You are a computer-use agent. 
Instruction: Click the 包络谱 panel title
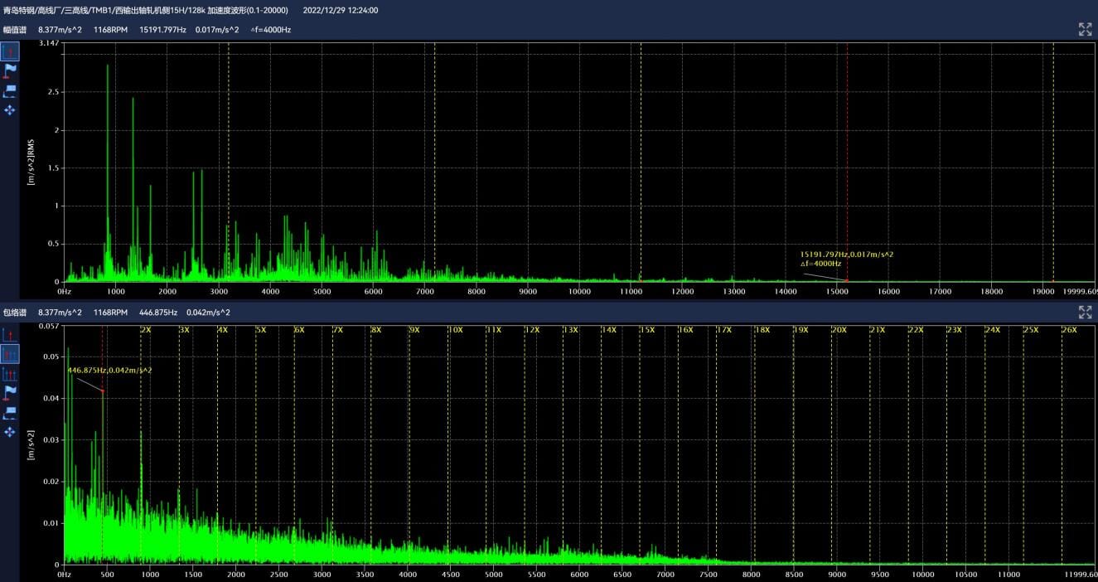click(13, 313)
